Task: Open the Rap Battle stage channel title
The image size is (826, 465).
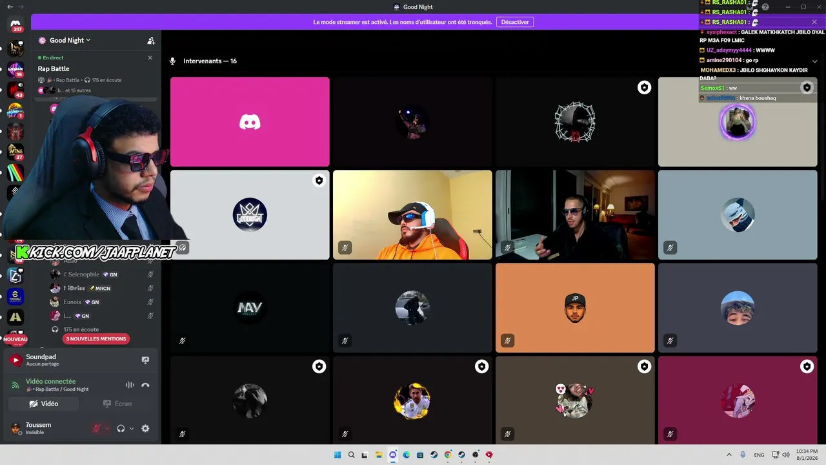Action: coord(54,68)
